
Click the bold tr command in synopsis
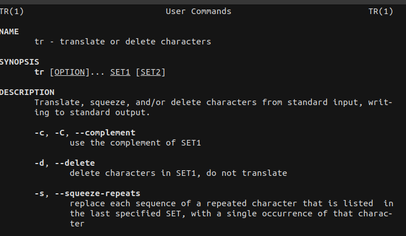tap(39, 72)
